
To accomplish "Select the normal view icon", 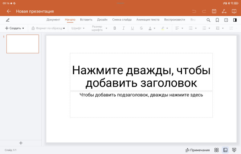I will click(x=225, y=150).
